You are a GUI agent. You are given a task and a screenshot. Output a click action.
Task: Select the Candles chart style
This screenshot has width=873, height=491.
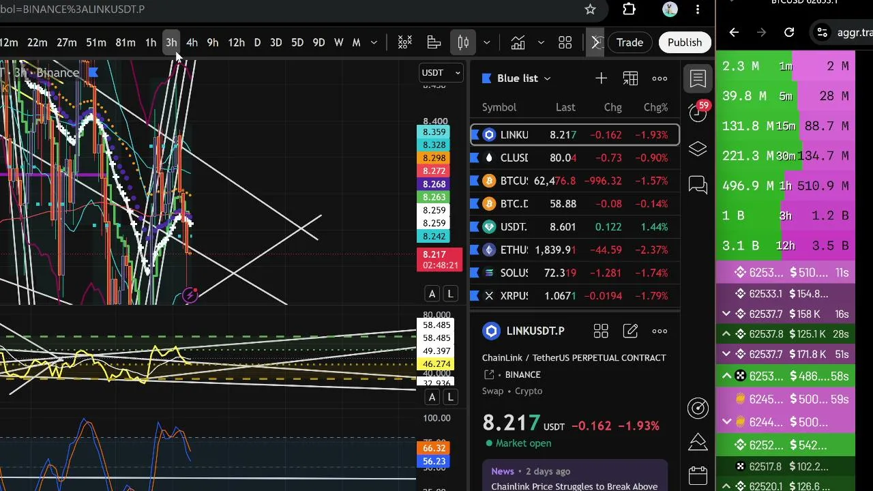tap(463, 43)
